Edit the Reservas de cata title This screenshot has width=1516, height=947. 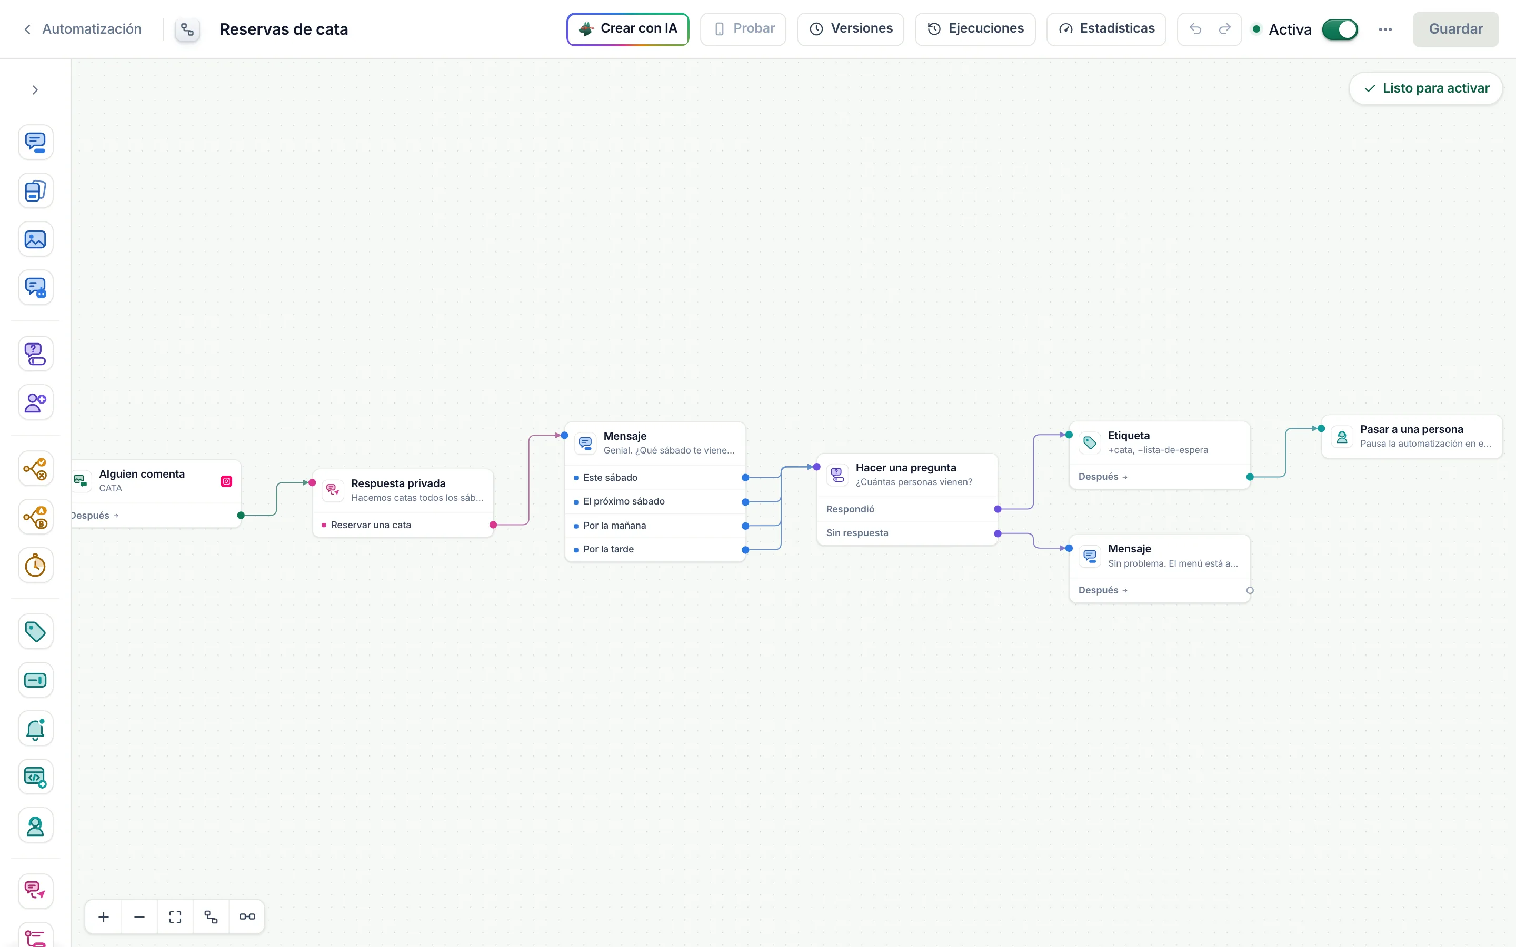point(284,29)
